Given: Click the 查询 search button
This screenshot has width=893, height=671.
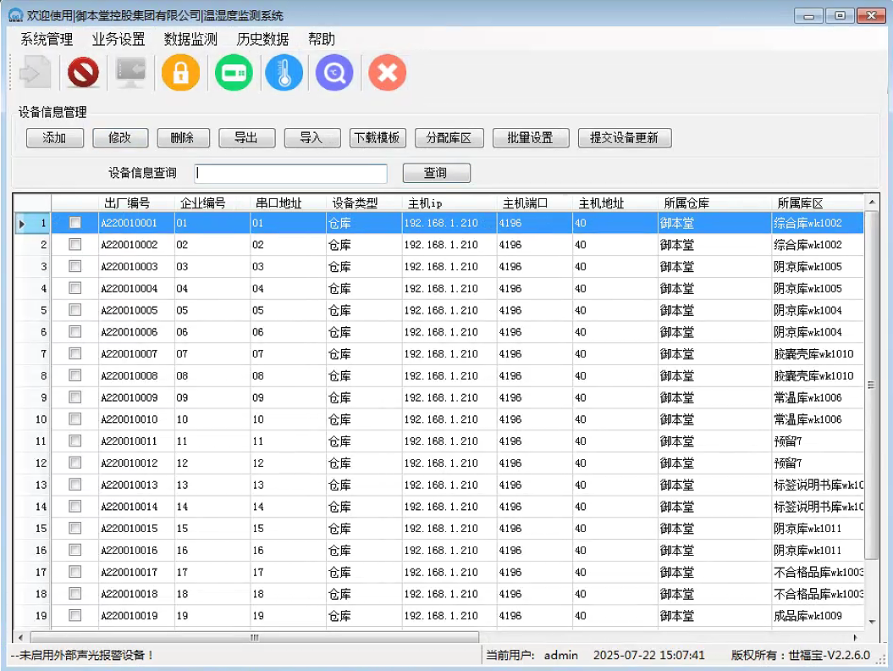Looking at the screenshot, I should point(436,173).
